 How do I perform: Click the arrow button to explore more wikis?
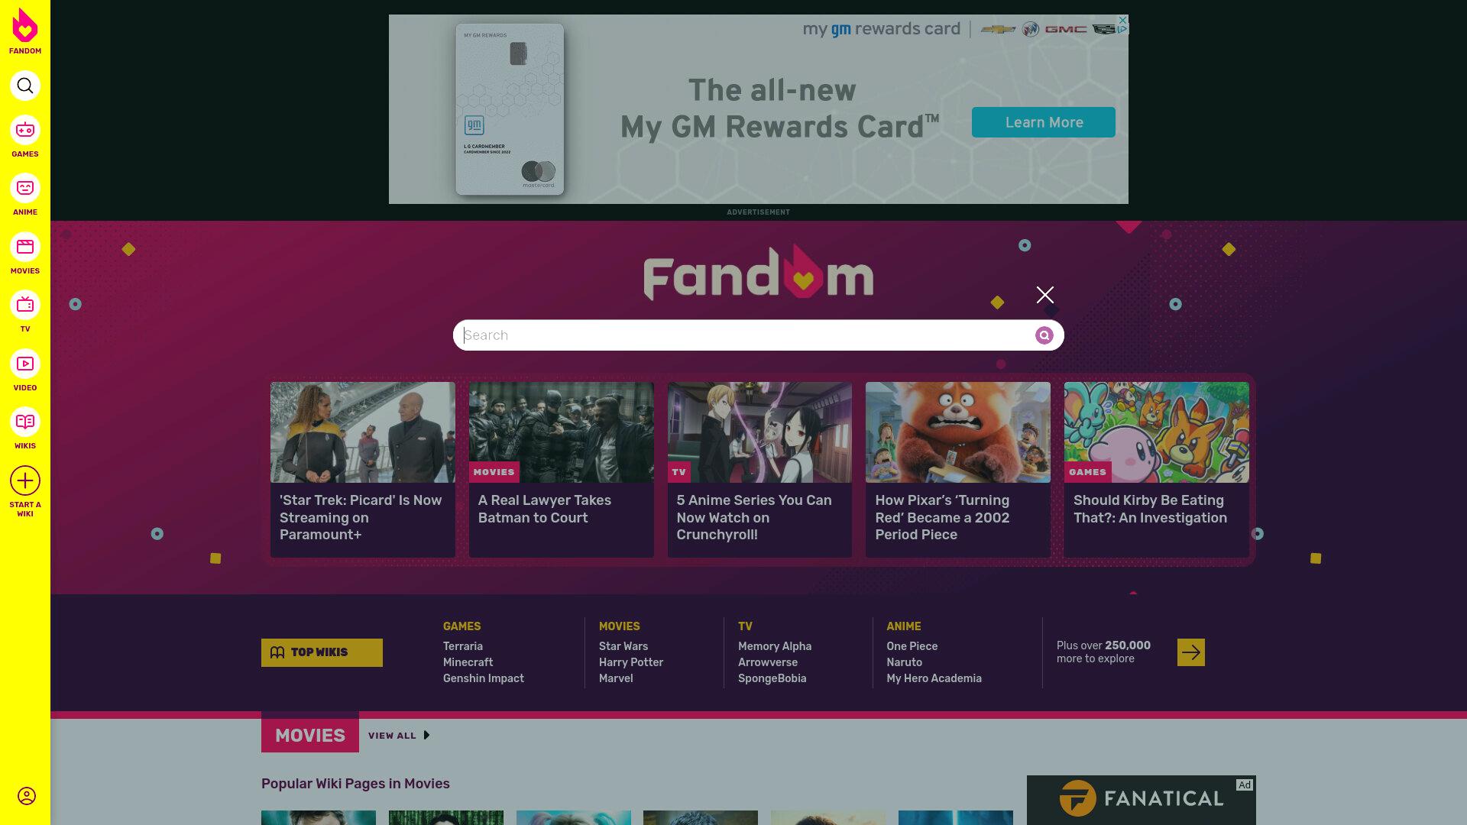click(x=1191, y=652)
